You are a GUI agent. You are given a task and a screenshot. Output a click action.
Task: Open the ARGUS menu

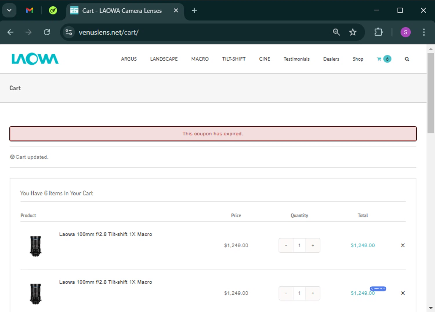pyautogui.click(x=129, y=59)
